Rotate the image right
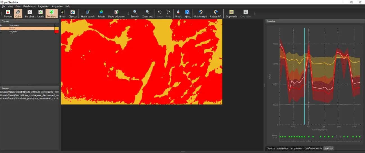This screenshot has width=365, height=153. point(201,13)
